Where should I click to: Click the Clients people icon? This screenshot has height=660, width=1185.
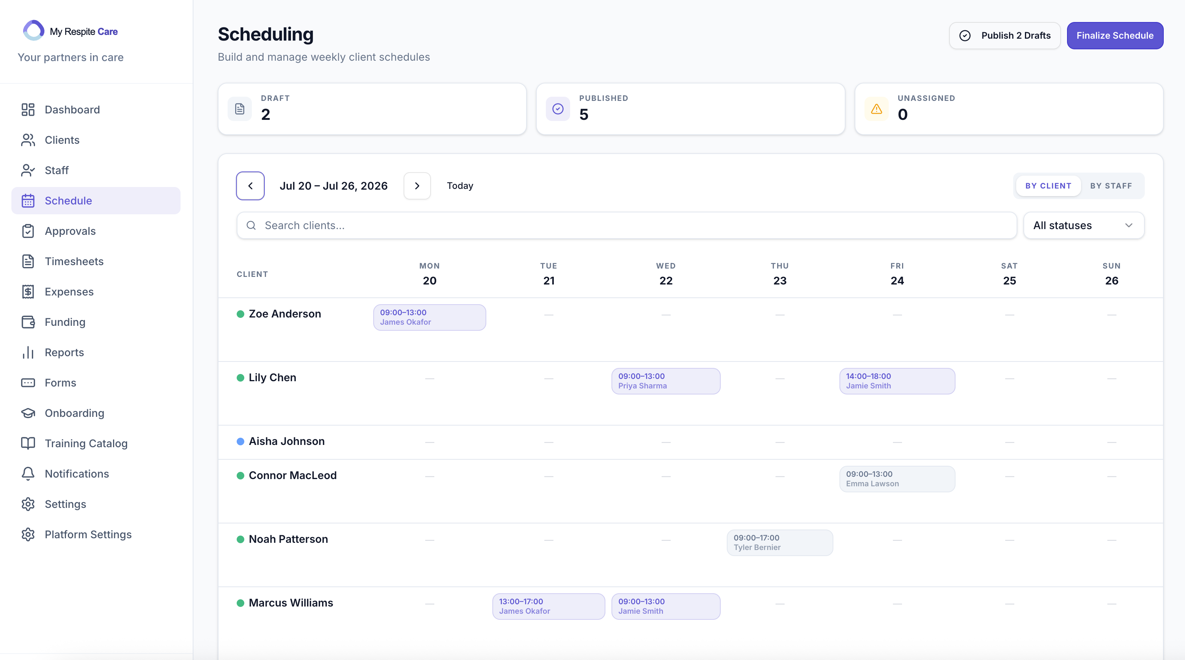click(28, 140)
